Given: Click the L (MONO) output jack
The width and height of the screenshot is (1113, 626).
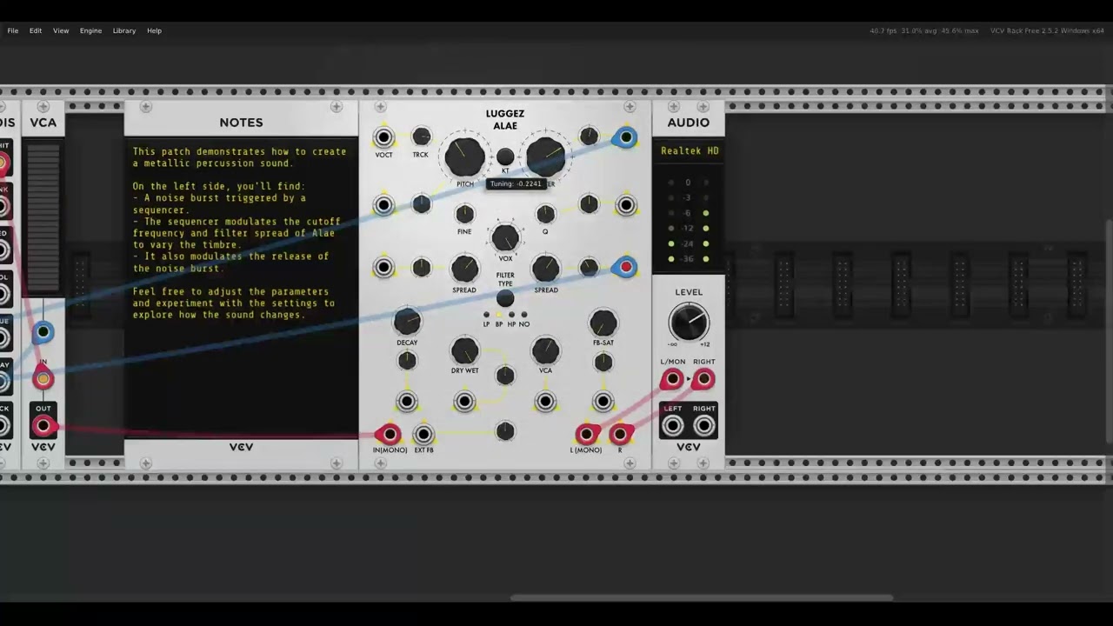Looking at the screenshot, I should pos(586,434).
